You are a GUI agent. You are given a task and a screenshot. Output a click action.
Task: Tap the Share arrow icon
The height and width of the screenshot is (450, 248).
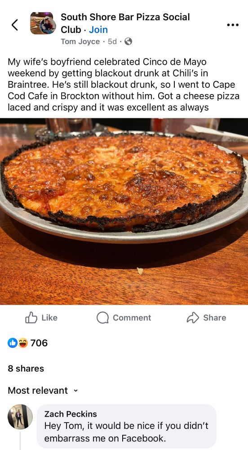(193, 318)
